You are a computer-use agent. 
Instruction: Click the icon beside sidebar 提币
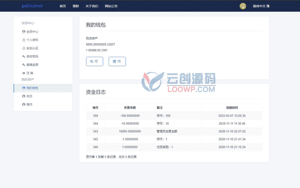[x=24, y=104]
